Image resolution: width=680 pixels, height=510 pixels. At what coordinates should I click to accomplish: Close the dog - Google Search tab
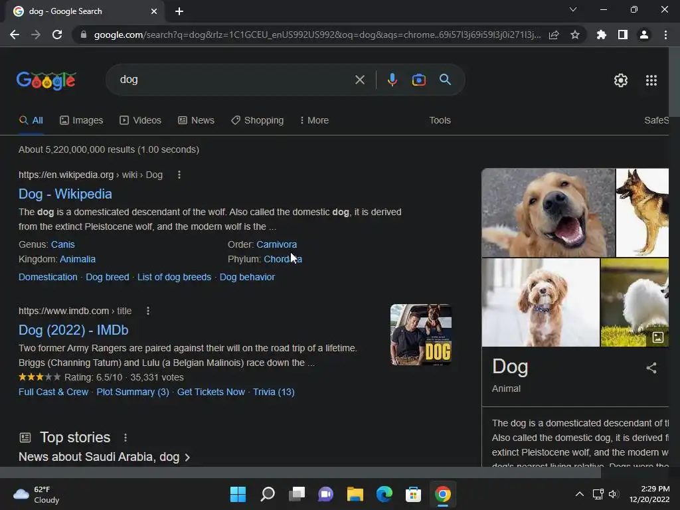[154, 11]
